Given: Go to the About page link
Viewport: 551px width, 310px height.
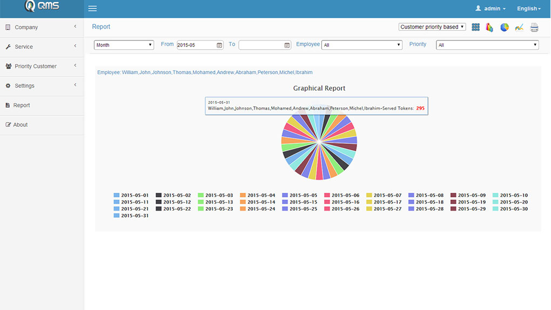Looking at the screenshot, I should tap(21, 125).
